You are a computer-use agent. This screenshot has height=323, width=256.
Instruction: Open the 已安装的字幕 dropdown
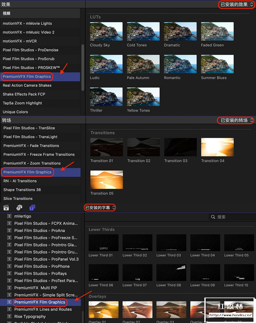pos(100,208)
